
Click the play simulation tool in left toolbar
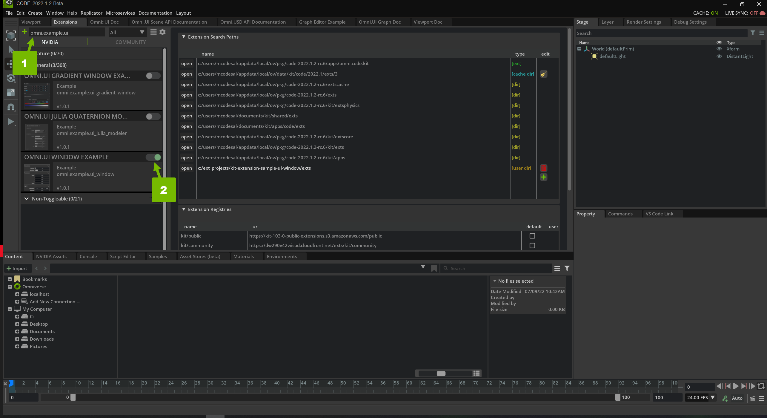point(11,122)
